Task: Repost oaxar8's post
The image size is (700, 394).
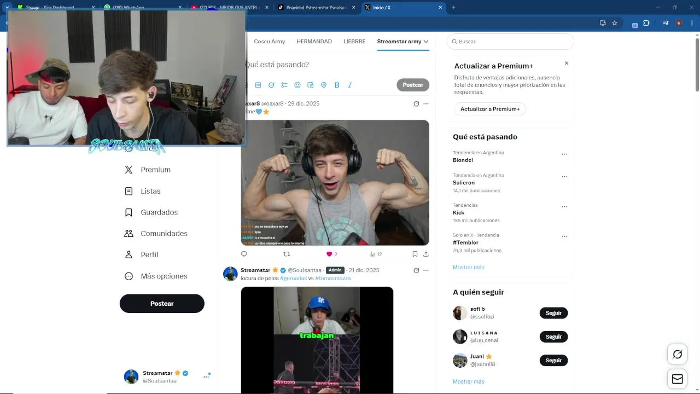Action: coord(287,254)
